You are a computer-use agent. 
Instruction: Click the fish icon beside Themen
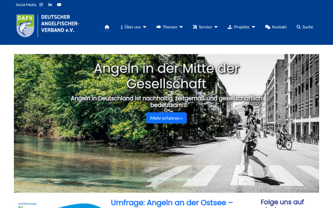(x=159, y=27)
